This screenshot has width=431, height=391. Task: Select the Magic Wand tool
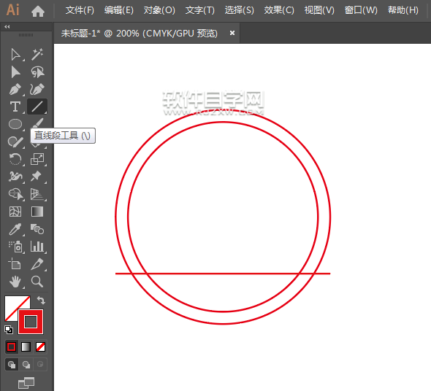tap(37, 55)
